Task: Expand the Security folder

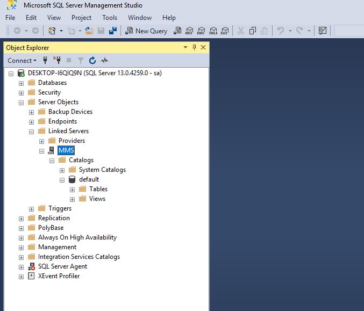Action: 21,93
